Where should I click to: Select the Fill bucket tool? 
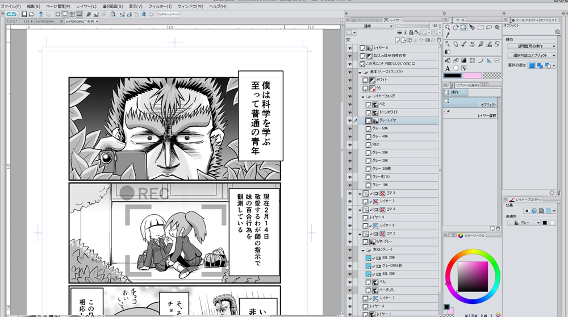click(x=448, y=60)
